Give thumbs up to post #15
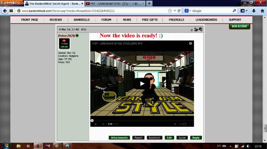This screenshot has width=267, height=149. [x=196, y=30]
